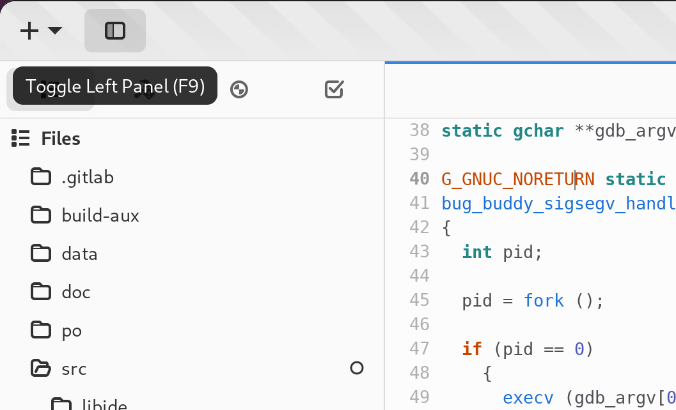This screenshot has height=410, width=676.
Task: Select the Files panel heading
Action: [61, 139]
